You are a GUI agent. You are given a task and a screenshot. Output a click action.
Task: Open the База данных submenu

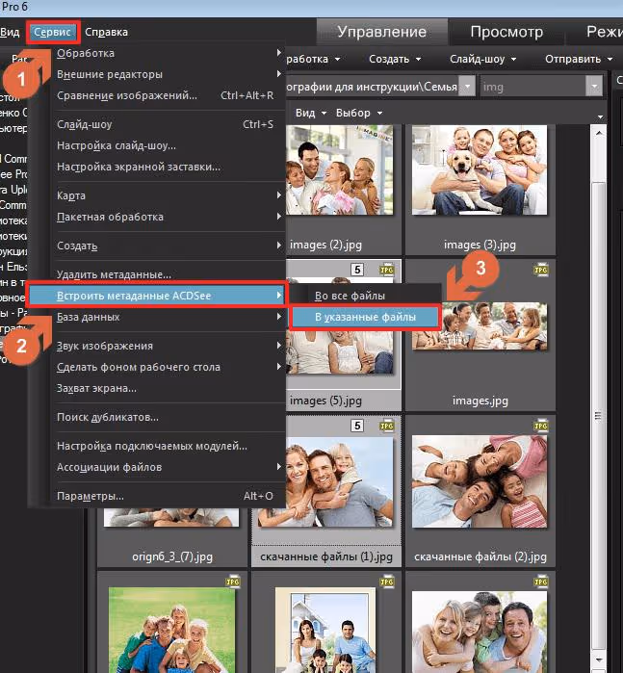click(169, 317)
